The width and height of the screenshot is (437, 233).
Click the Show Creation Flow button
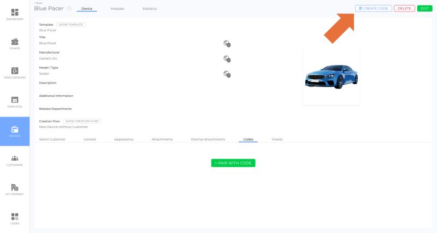click(x=82, y=121)
